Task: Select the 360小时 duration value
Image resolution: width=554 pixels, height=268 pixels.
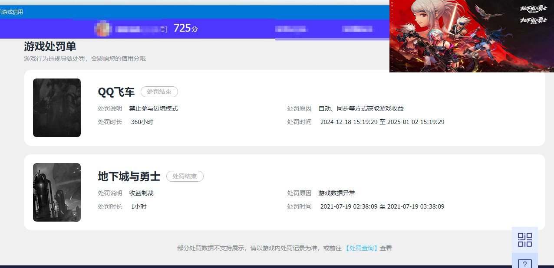Action: click(x=142, y=122)
